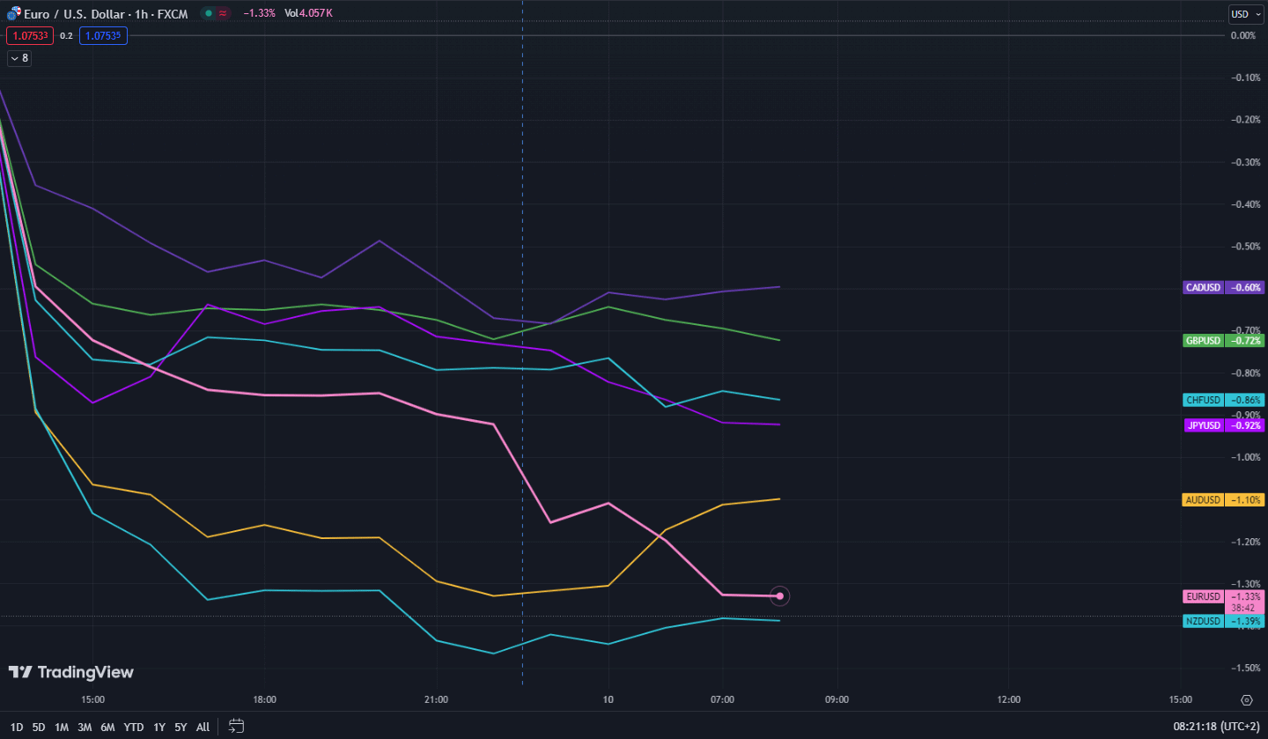The height and width of the screenshot is (739, 1268).
Task: Select the 5Y time range
Action: [x=181, y=728]
